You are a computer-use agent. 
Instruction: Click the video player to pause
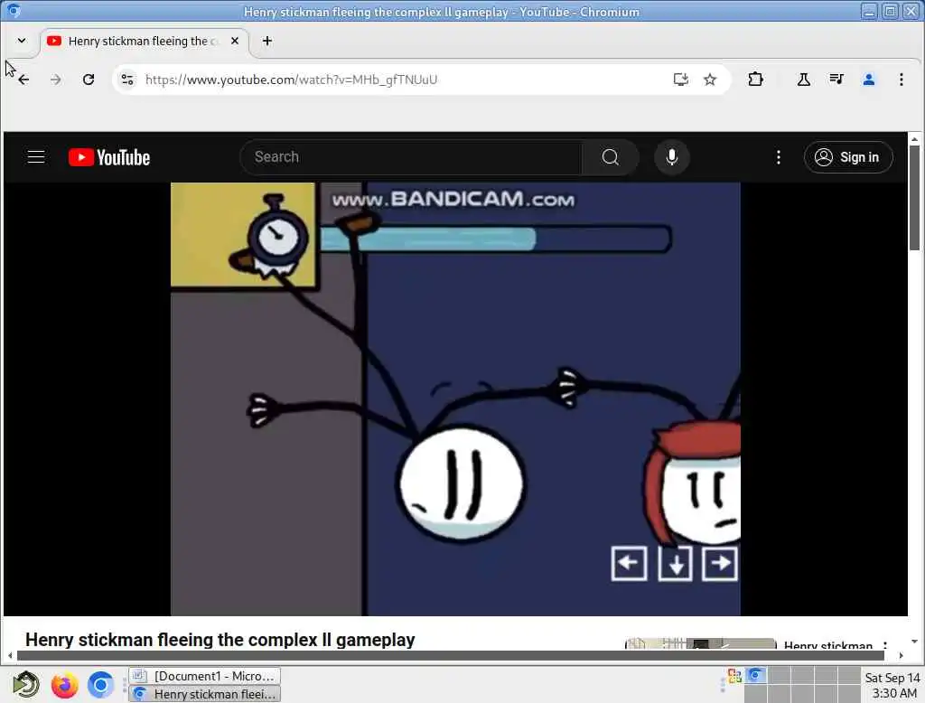click(455, 399)
